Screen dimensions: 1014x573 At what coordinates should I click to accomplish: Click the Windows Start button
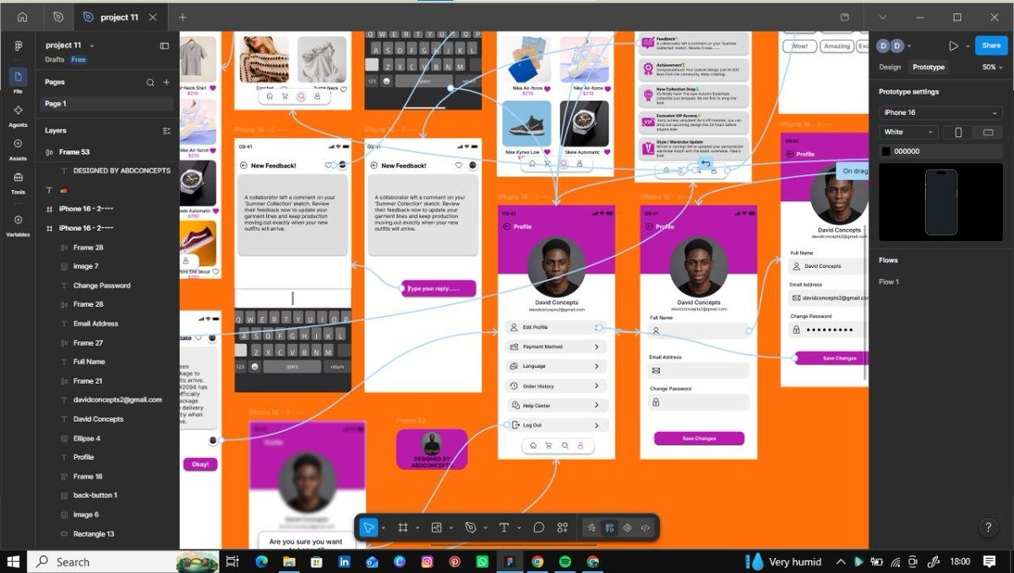14,561
